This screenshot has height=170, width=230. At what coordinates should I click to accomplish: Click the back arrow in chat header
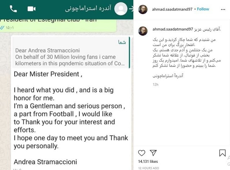(131, 9)
